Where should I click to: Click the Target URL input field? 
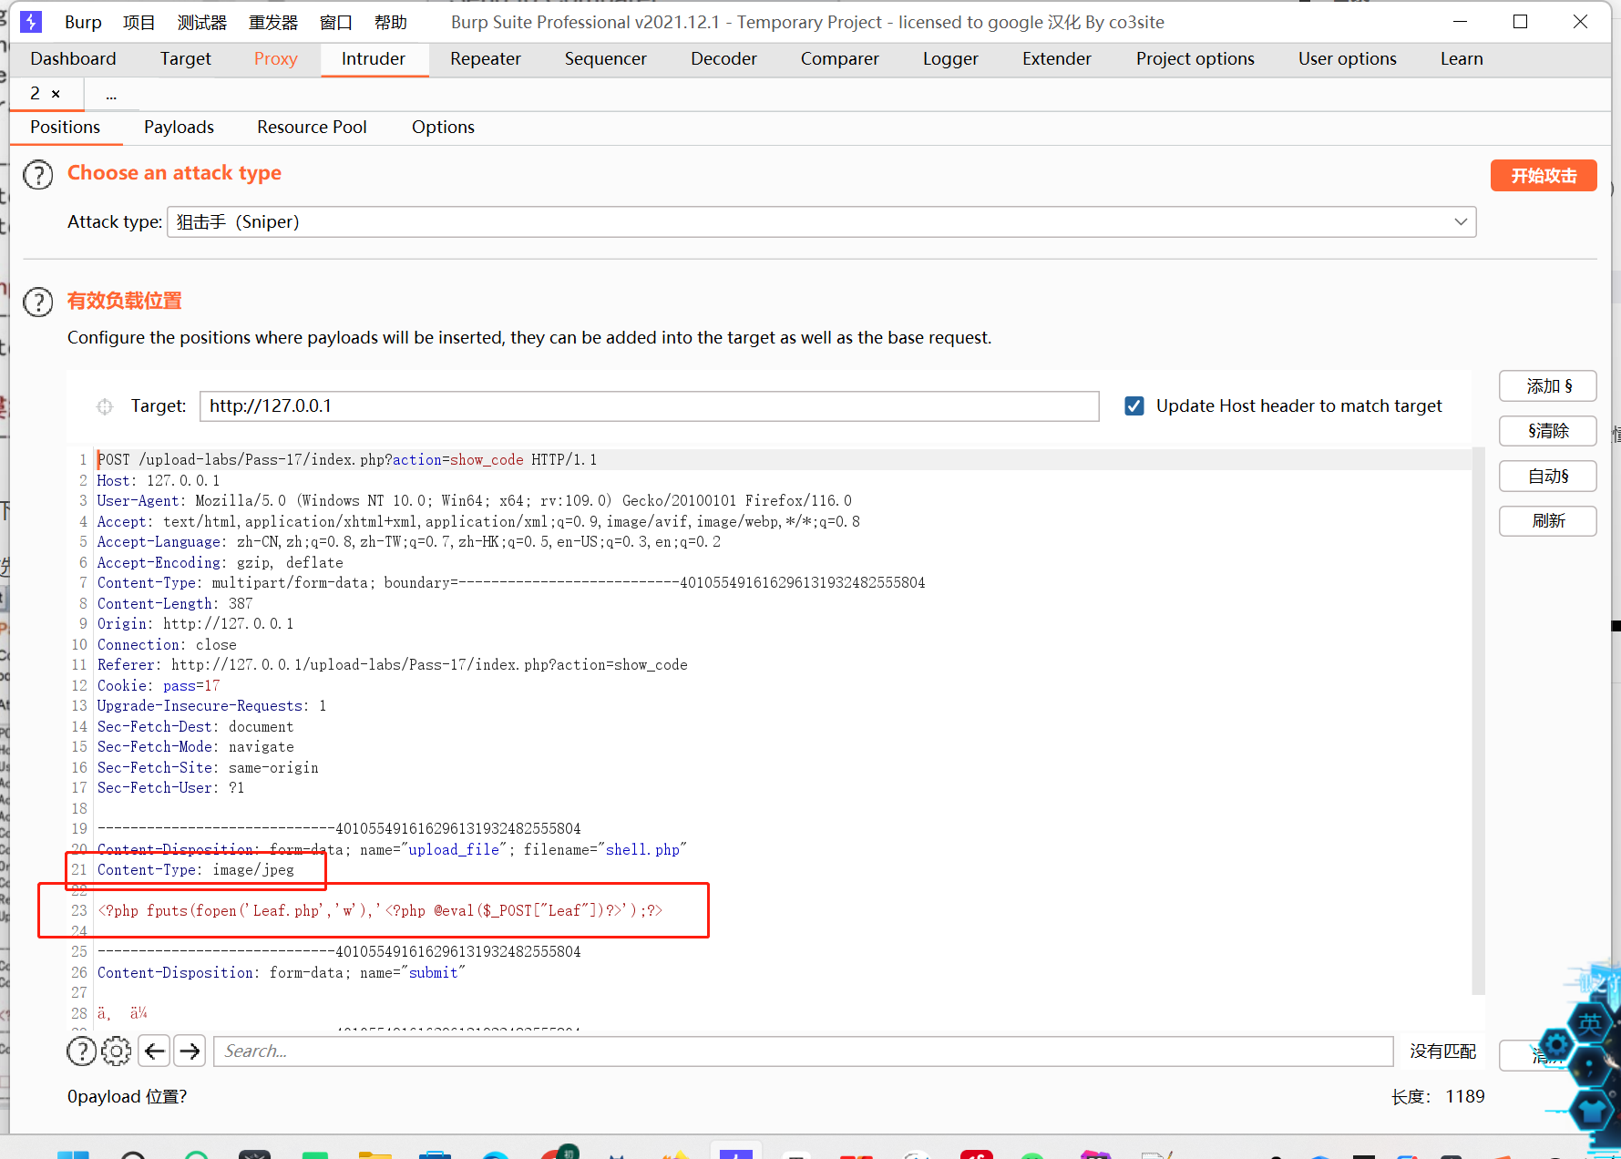[x=649, y=406]
